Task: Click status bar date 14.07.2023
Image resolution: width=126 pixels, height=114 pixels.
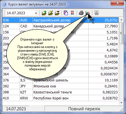Action: [x=16, y=109]
